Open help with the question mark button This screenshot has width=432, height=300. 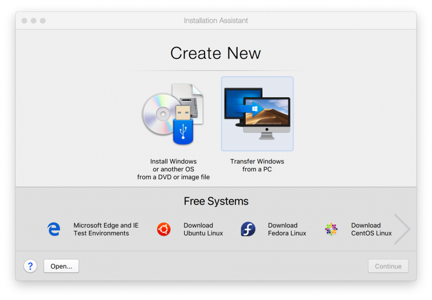tap(30, 266)
